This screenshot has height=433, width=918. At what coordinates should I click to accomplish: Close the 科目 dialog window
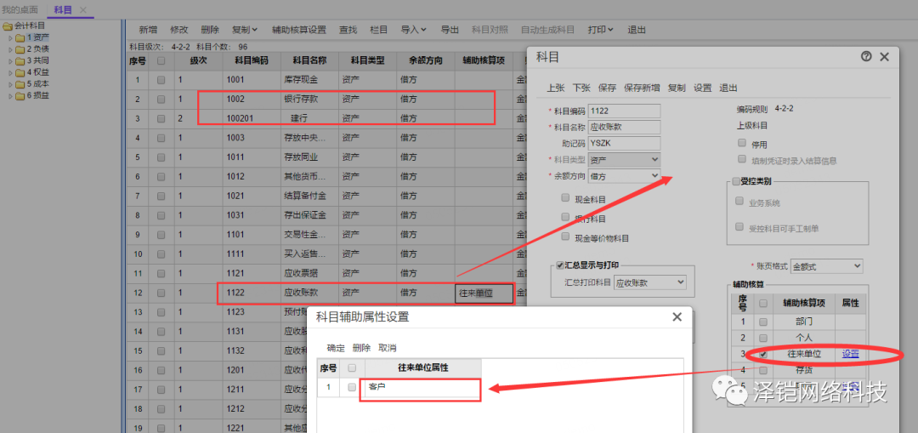(884, 57)
